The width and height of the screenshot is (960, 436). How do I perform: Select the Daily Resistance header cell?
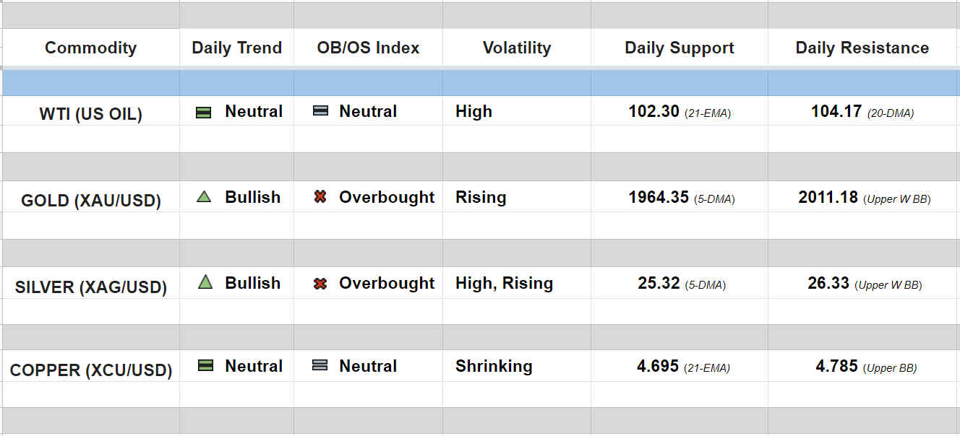862,48
